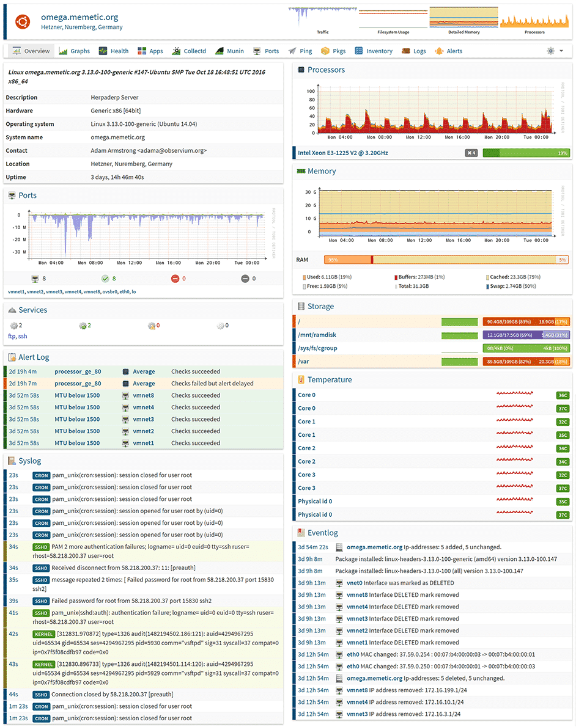Click the Alerts bell icon

click(x=439, y=51)
